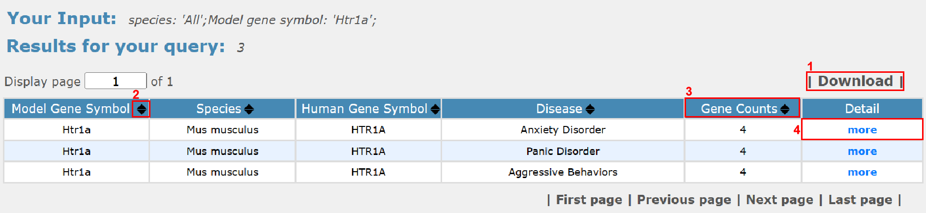Click Htr1a in the Anxiety Disorder row
Image resolution: width=926 pixels, height=213 pixels.
click(x=76, y=130)
